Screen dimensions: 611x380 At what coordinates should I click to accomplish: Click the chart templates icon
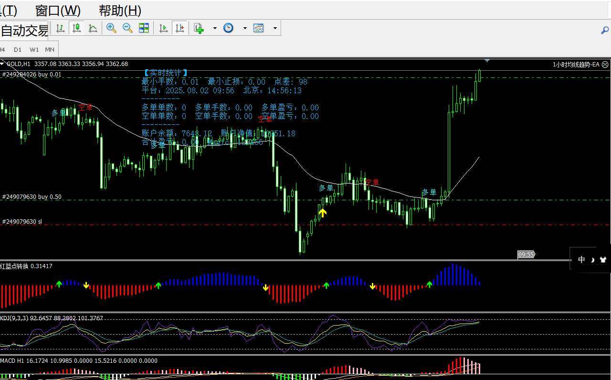[259, 28]
